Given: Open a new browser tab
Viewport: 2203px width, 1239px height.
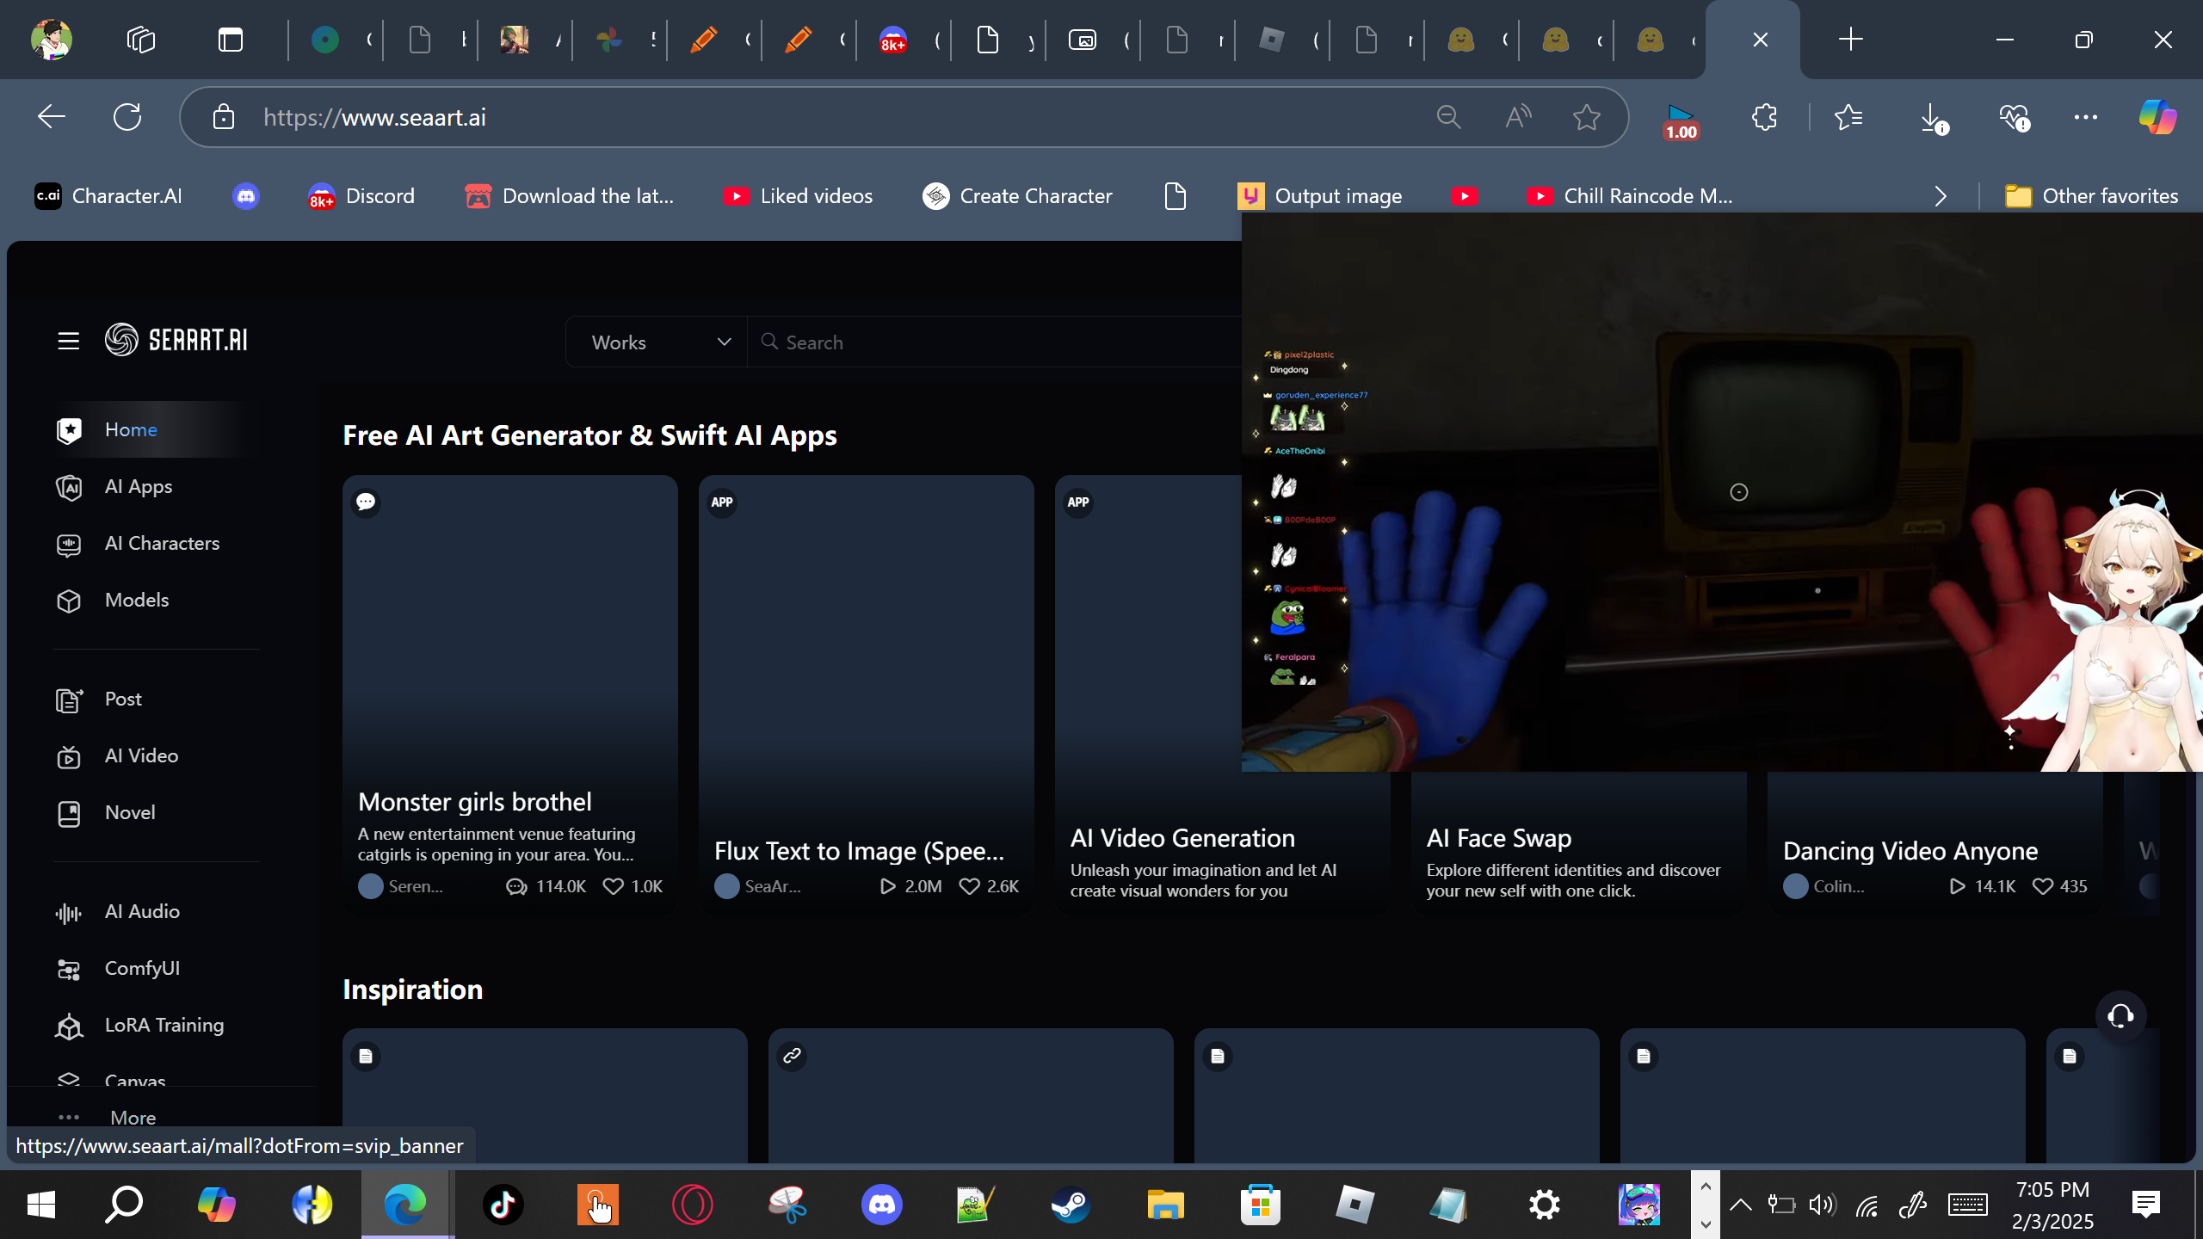Looking at the screenshot, I should 1850,40.
